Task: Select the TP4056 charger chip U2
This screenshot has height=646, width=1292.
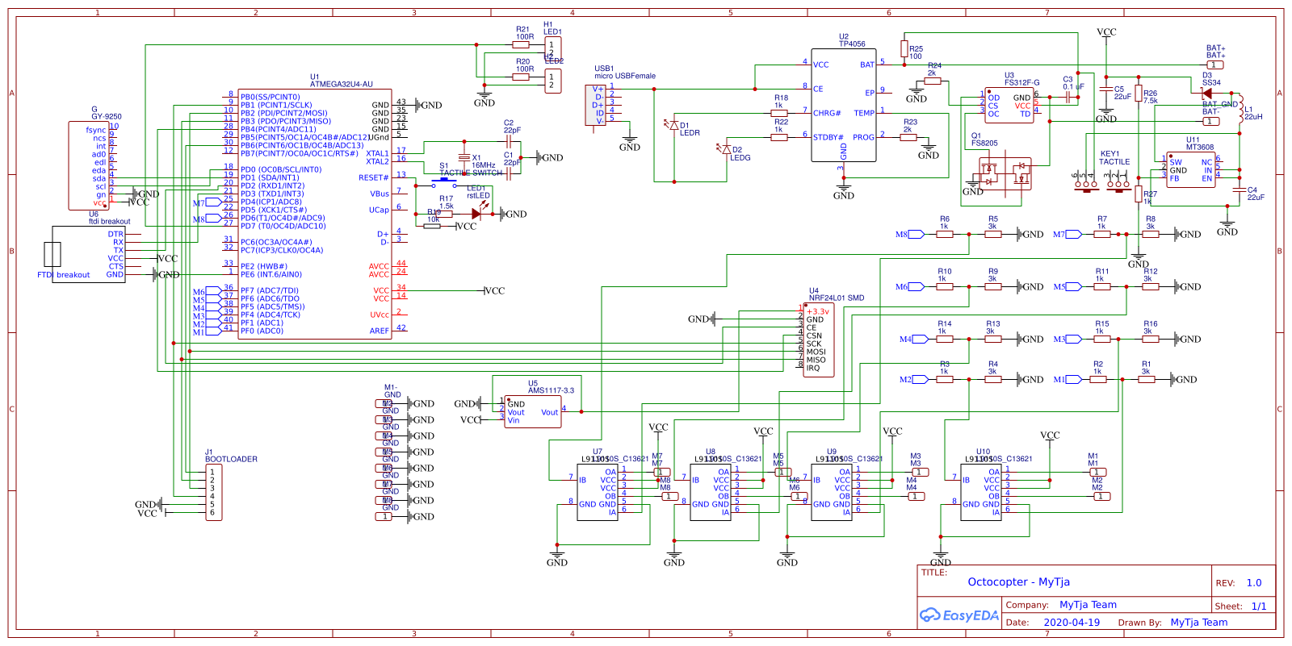Action: click(843, 105)
